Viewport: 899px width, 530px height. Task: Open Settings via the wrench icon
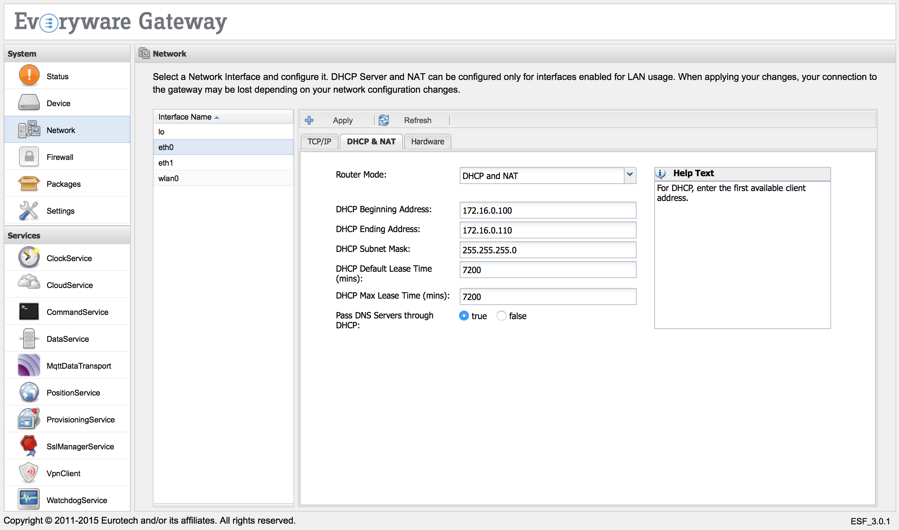click(29, 211)
